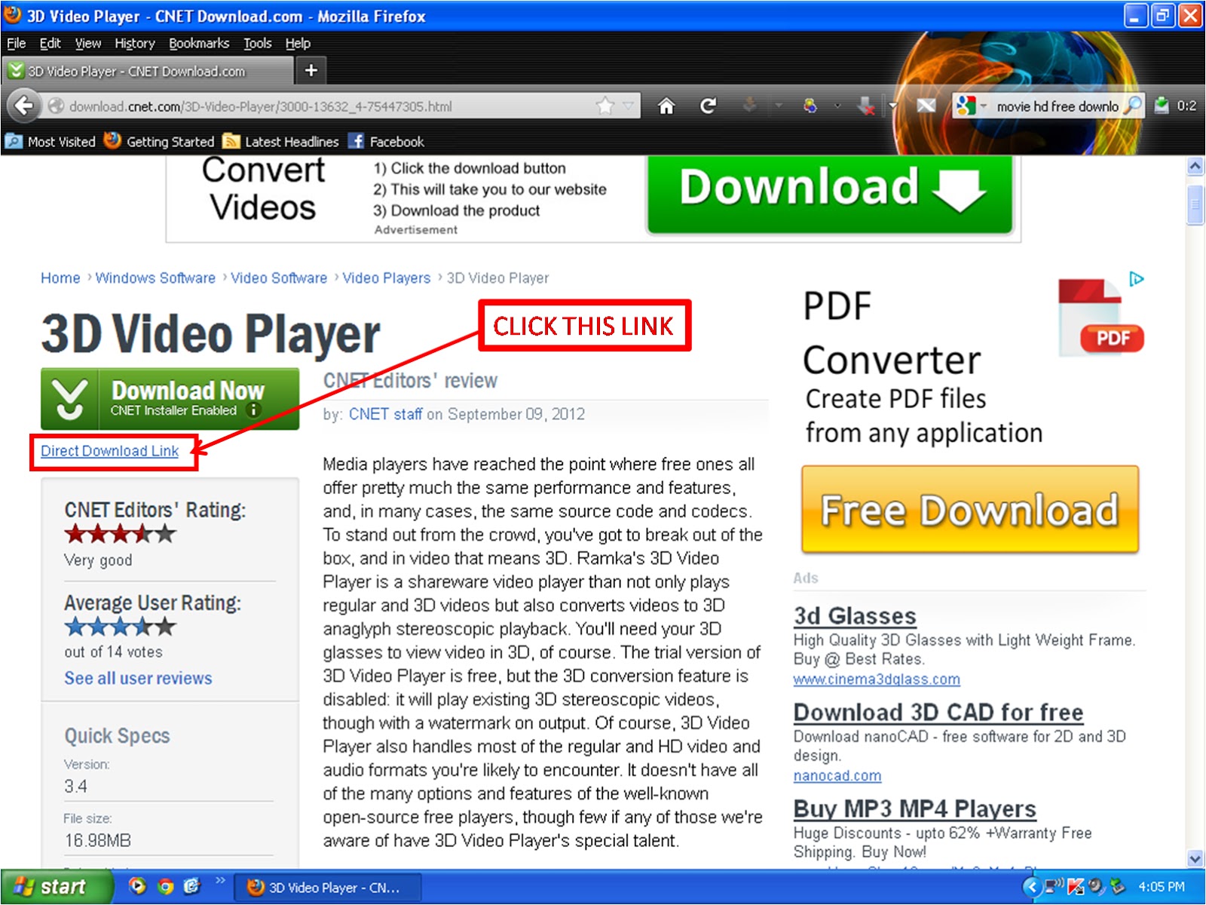Open the green download status icon
The height and width of the screenshot is (905, 1206).
pos(1162,106)
